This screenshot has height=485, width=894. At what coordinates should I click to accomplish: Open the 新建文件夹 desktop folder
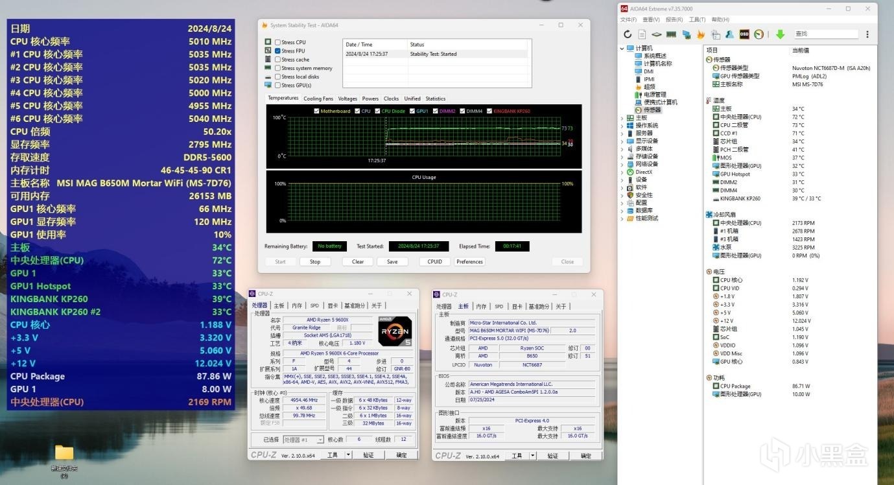[64, 453]
